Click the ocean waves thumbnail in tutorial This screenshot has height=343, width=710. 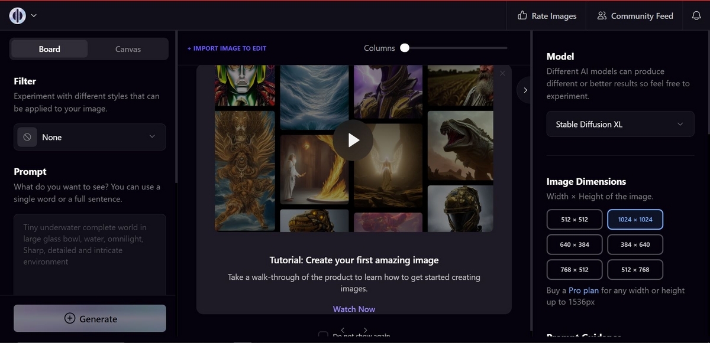click(x=314, y=97)
